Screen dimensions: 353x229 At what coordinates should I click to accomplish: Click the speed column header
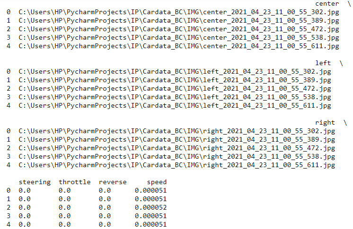point(157,182)
